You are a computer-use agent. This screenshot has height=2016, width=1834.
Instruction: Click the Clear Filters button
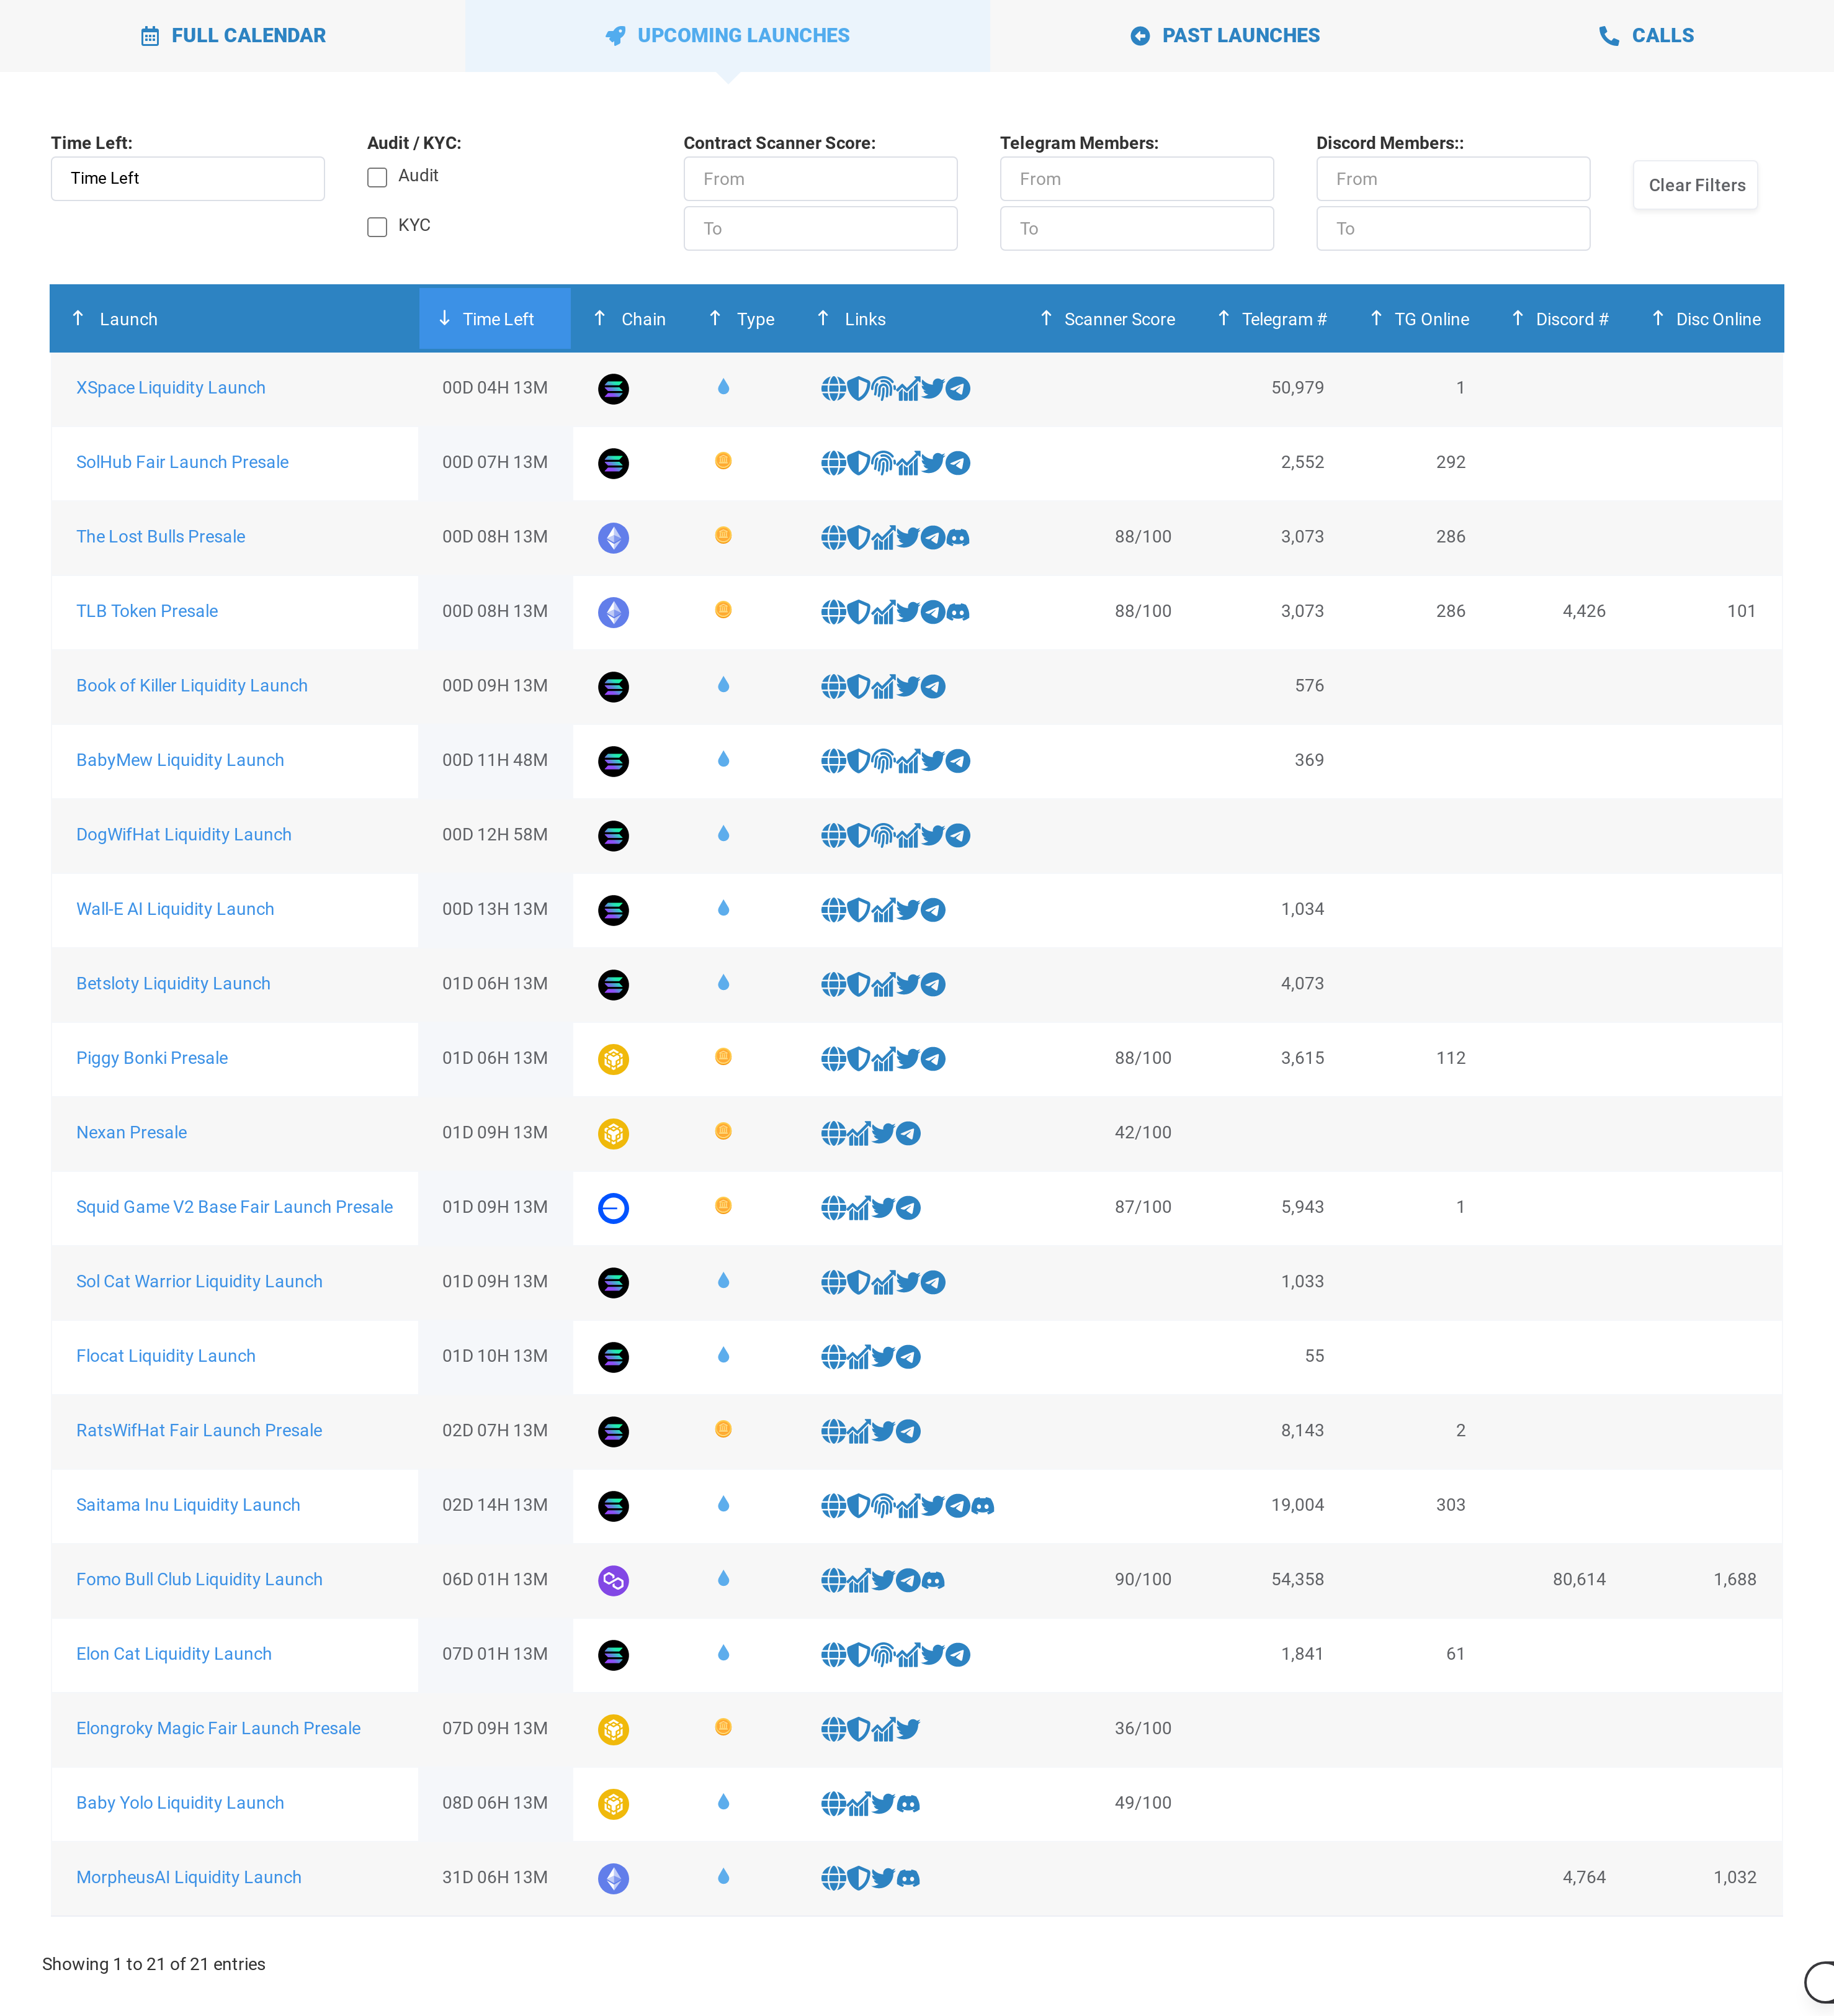[1696, 185]
